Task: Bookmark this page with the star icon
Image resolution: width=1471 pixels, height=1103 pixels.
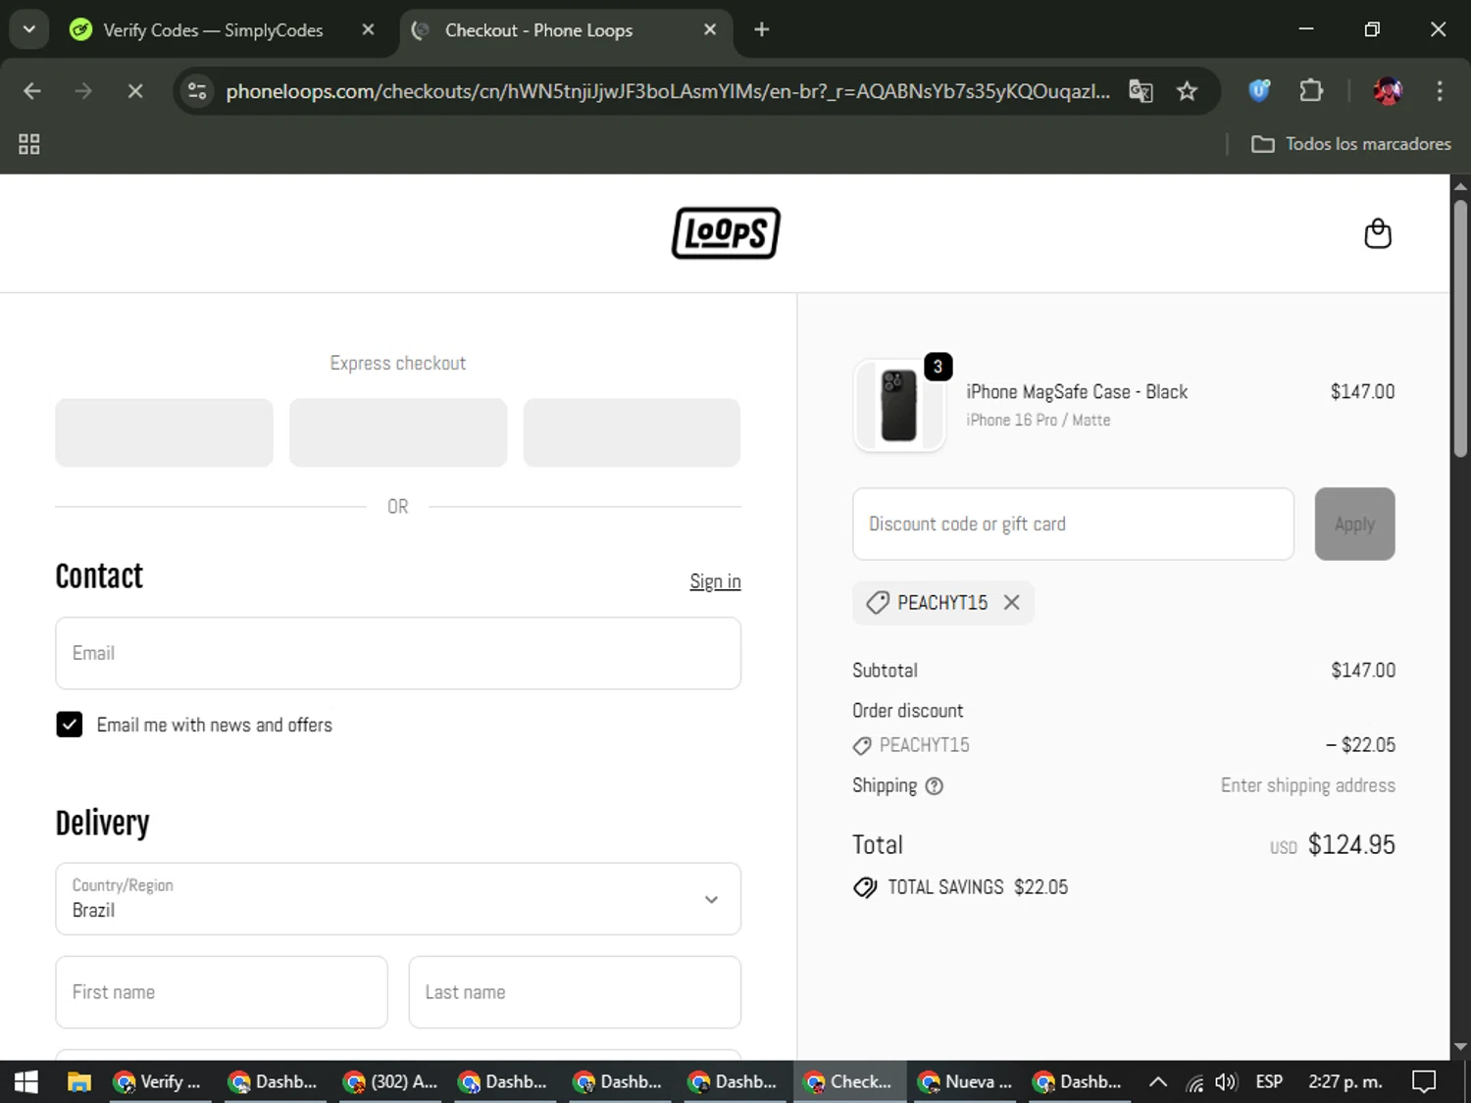Action: [x=1188, y=91]
